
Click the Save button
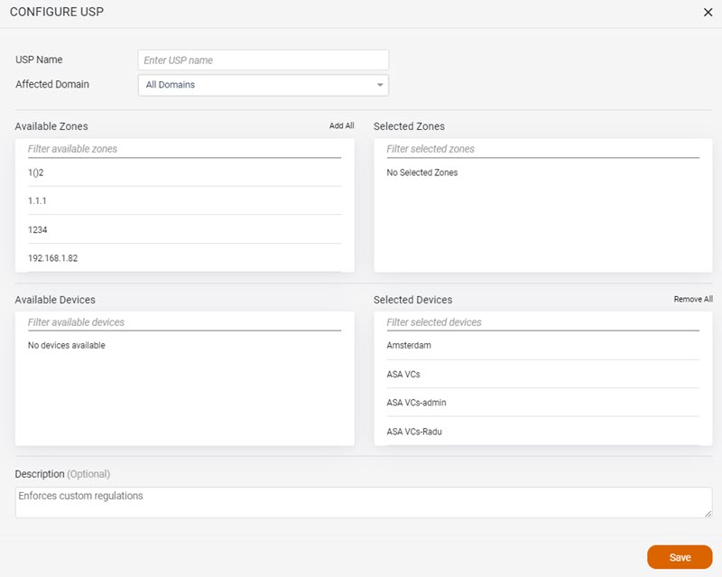point(680,557)
